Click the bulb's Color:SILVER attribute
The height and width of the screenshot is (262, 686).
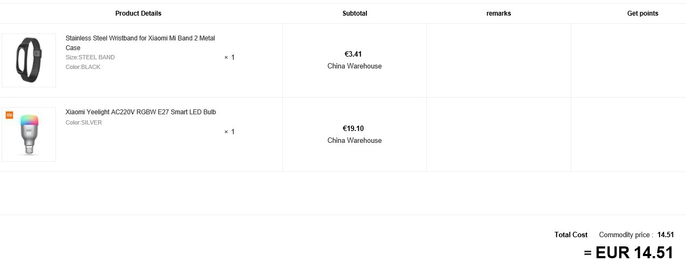click(x=84, y=122)
